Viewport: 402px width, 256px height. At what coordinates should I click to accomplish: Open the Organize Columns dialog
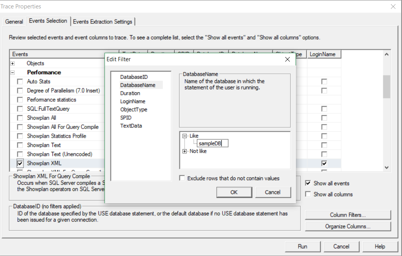pyautogui.click(x=347, y=226)
